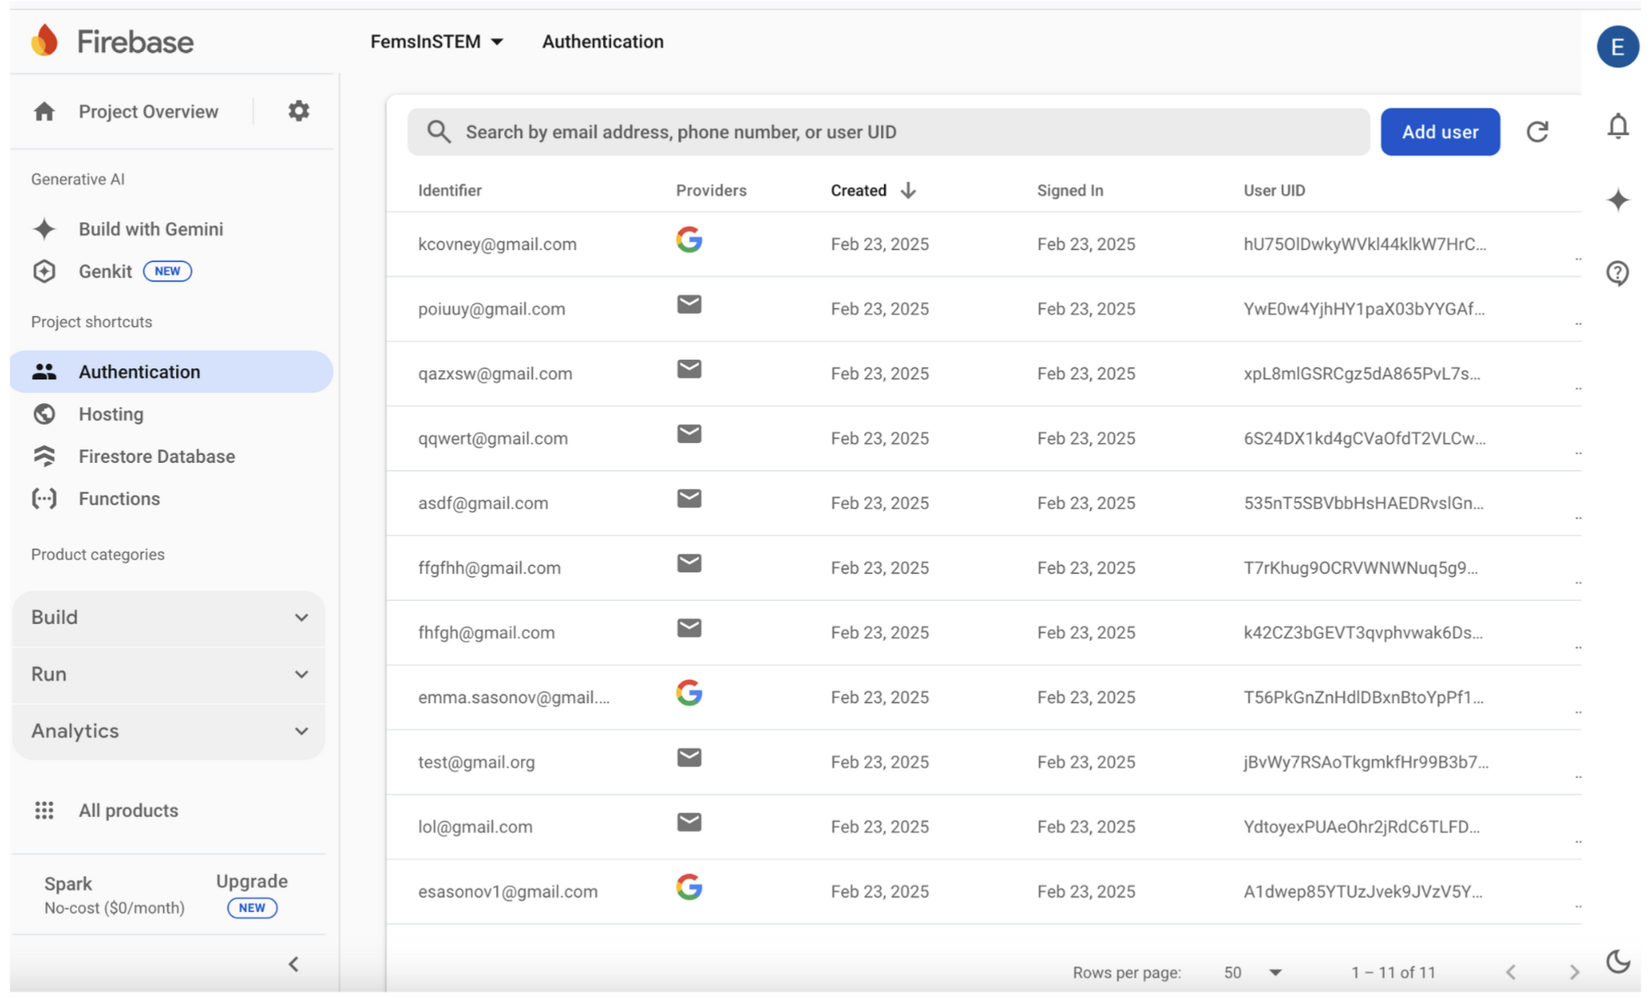The height and width of the screenshot is (998, 1651).
Task: Open Firestore Database in sidebar
Action: tap(157, 456)
